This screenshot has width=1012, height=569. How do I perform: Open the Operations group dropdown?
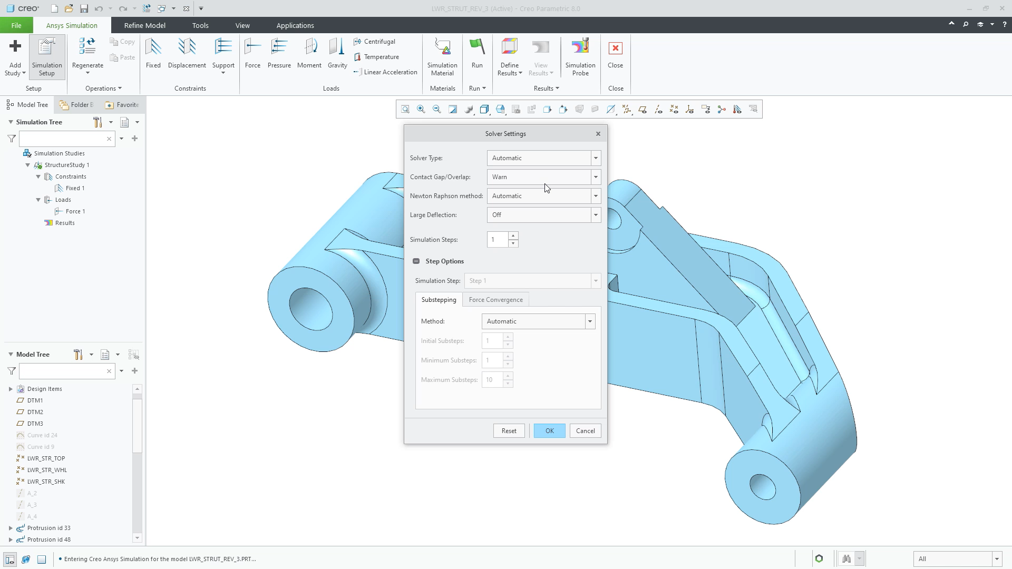103,89
